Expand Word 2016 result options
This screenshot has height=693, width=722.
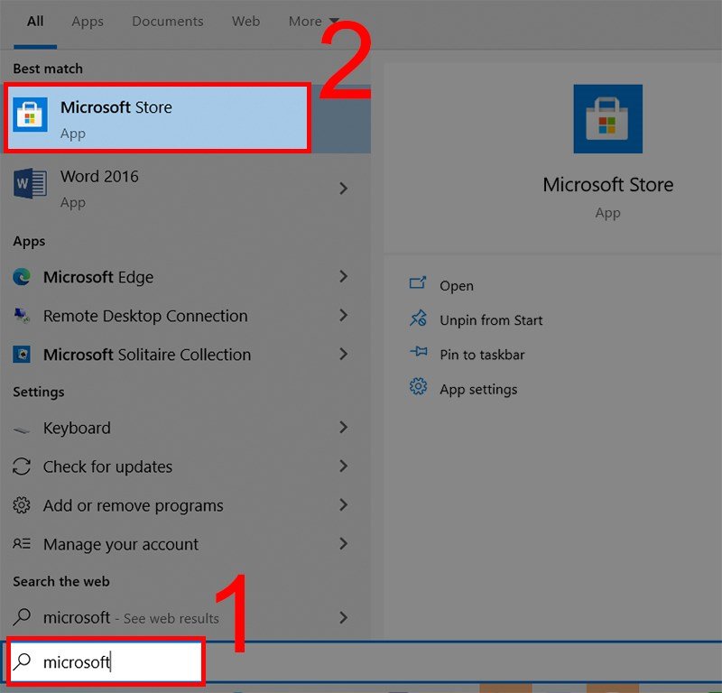tap(344, 189)
